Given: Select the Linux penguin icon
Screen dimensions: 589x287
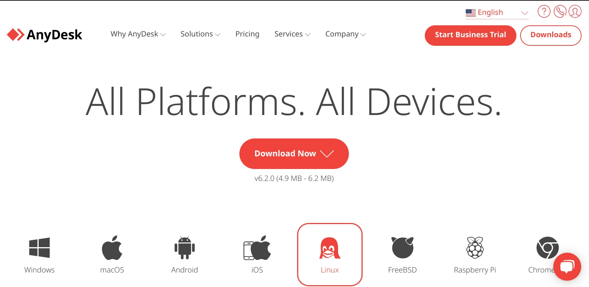Looking at the screenshot, I should pos(330,248).
